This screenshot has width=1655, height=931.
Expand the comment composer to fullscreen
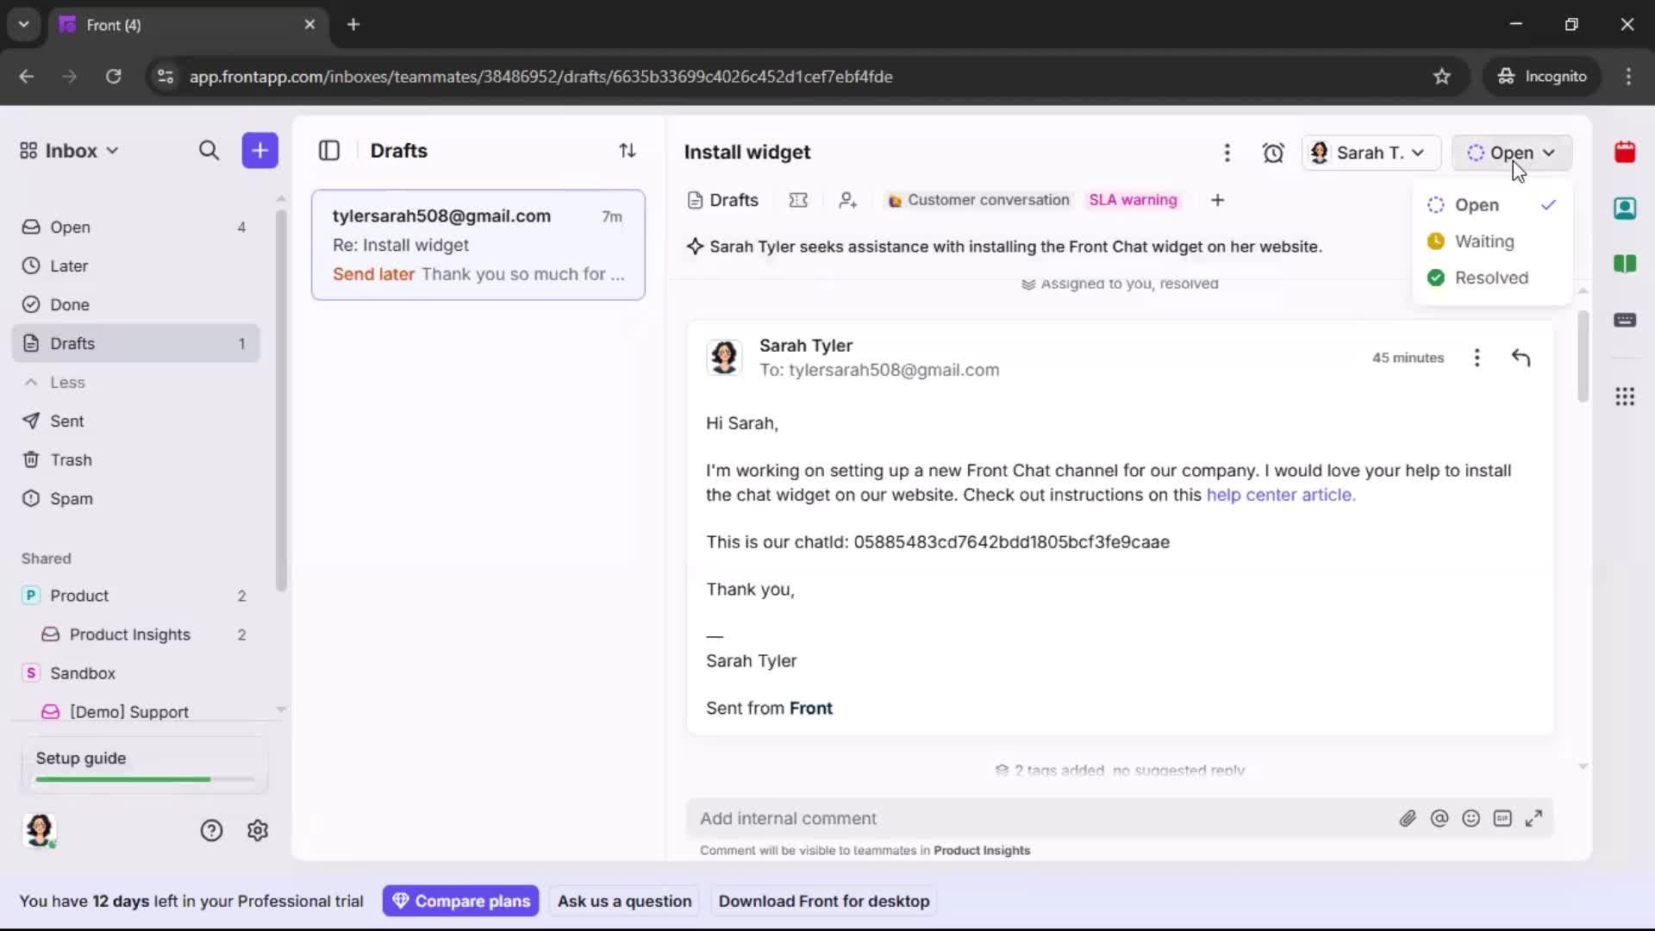coord(1535,818)
